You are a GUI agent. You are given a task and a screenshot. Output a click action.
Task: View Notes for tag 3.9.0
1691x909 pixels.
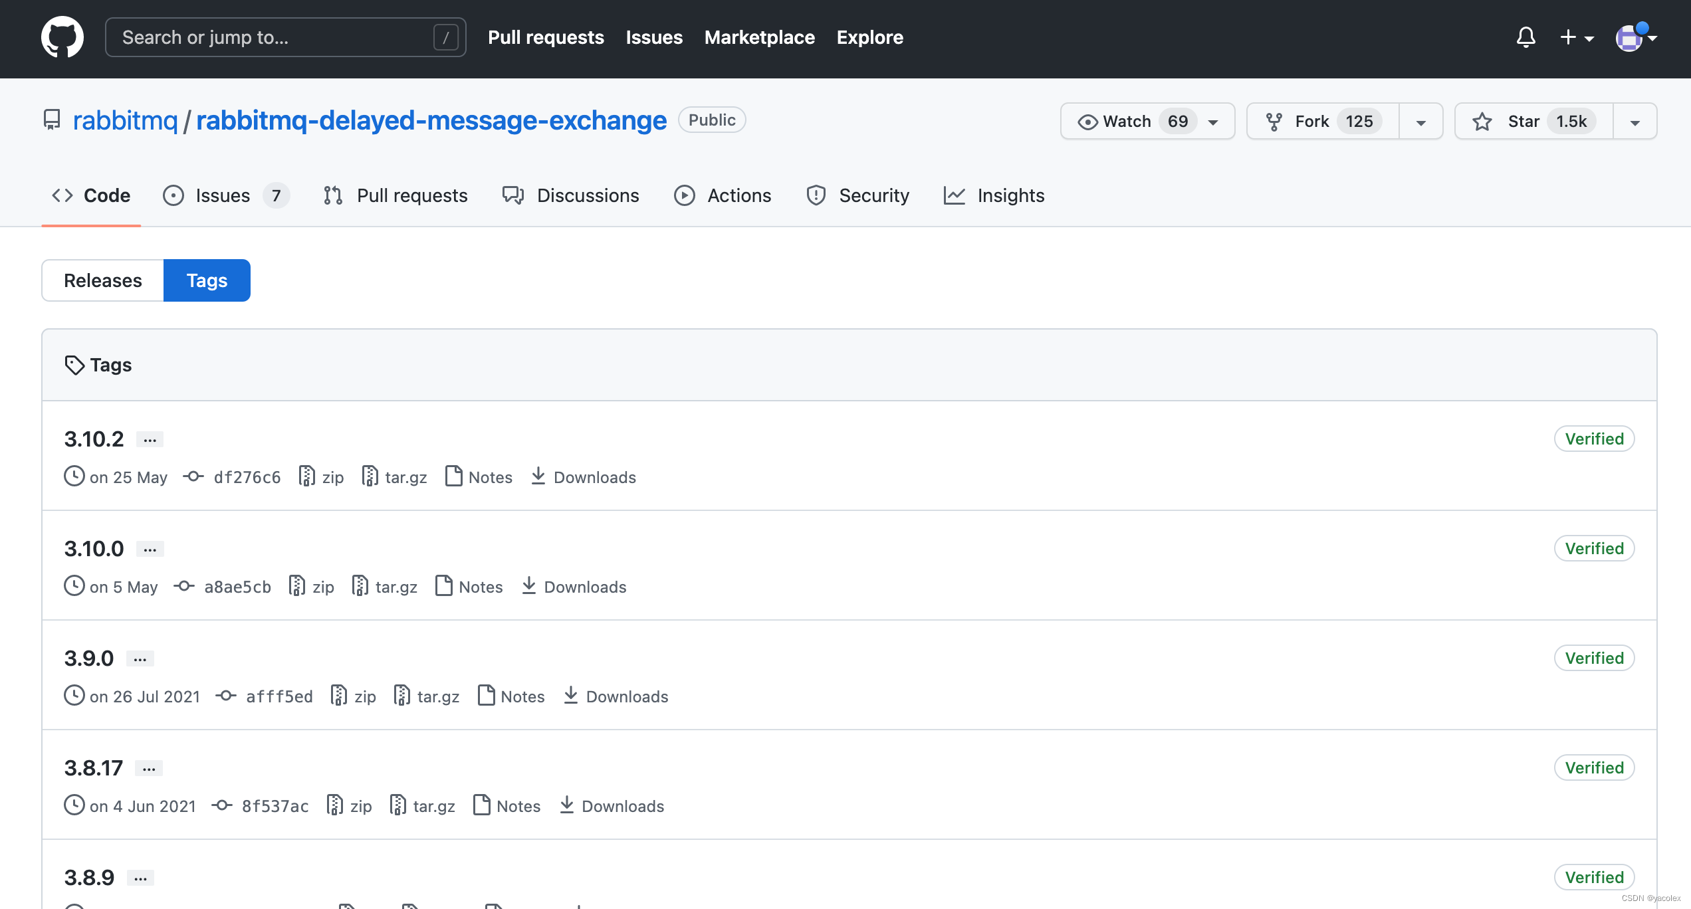(x=511, y=696)
